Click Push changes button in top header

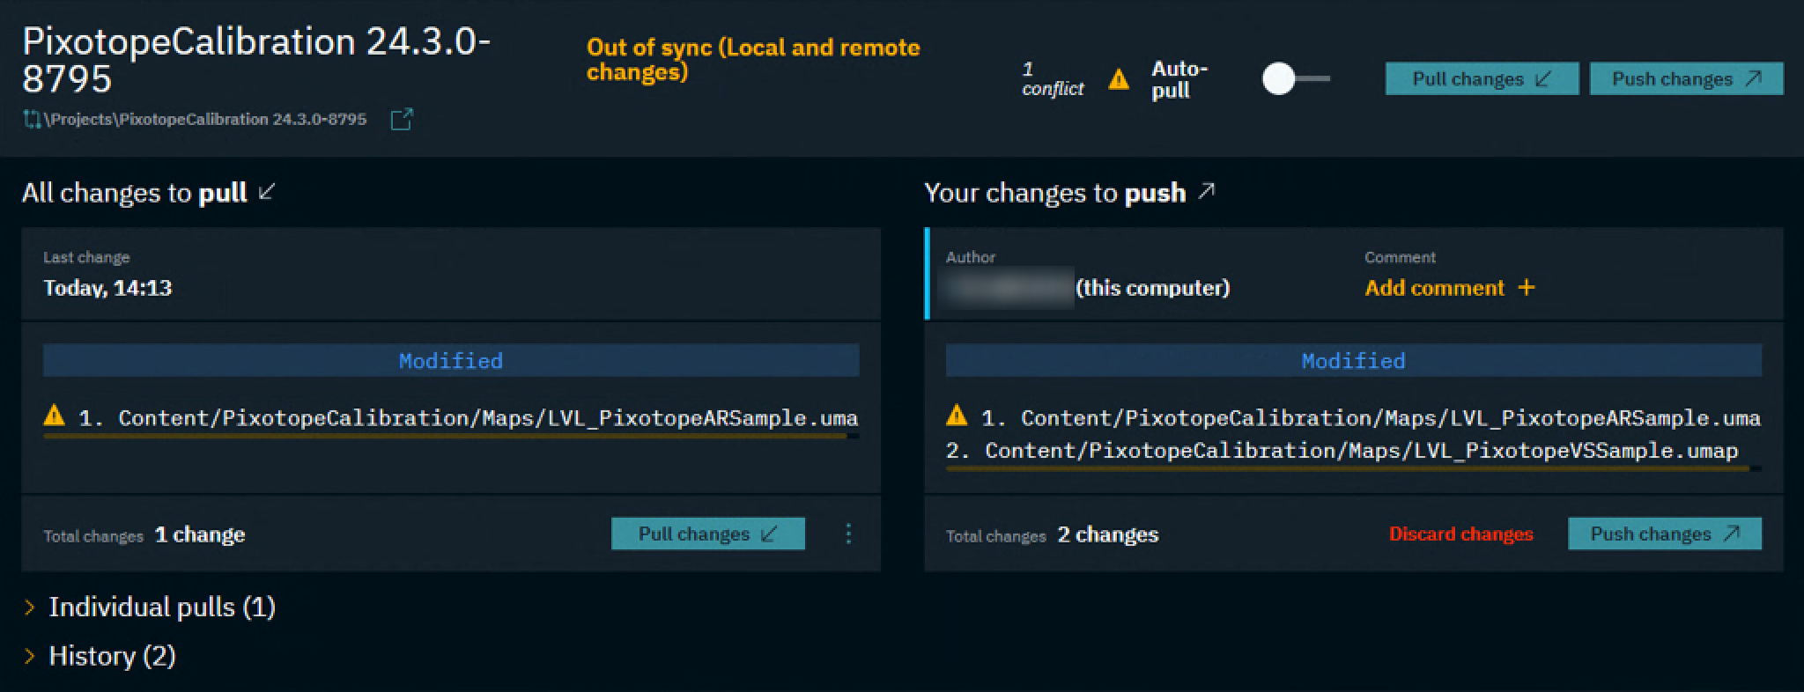pyautogui.click(x=1686, y=79)
